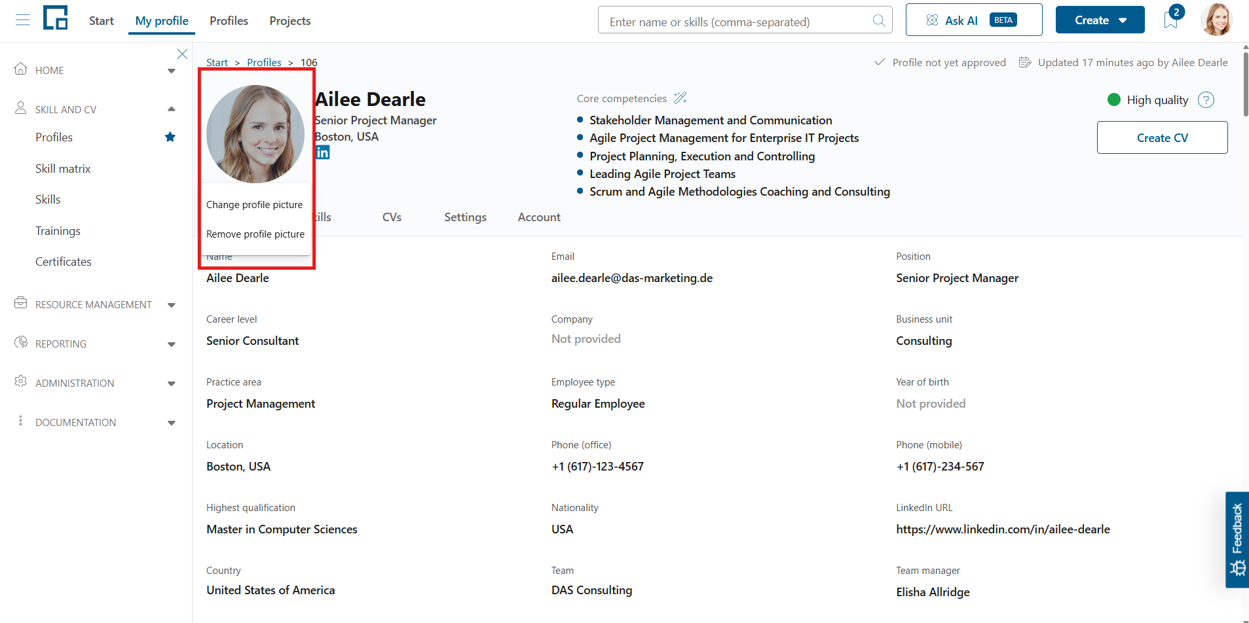Click the Create CV button
This screenshot has height=623, width=1249.
pos(1162,137)
